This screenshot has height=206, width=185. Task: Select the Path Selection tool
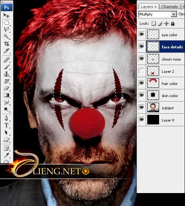pyautogui.click(x=6, y=133)
